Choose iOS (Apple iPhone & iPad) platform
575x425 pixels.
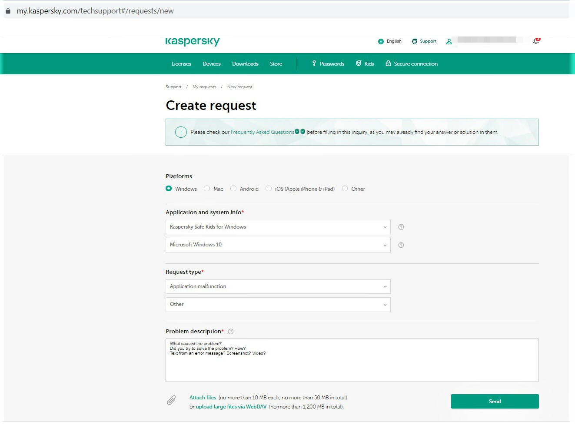tap(269, 189)
